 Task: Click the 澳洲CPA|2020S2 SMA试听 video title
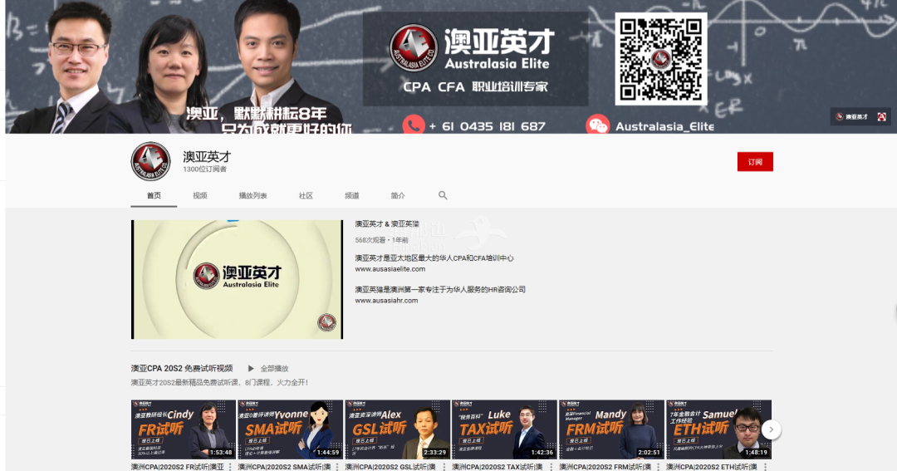click(284, 467)
